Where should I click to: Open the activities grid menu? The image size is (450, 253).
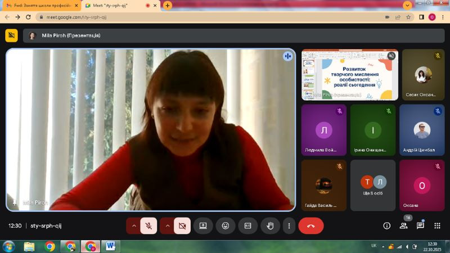[x=437, y=225]
